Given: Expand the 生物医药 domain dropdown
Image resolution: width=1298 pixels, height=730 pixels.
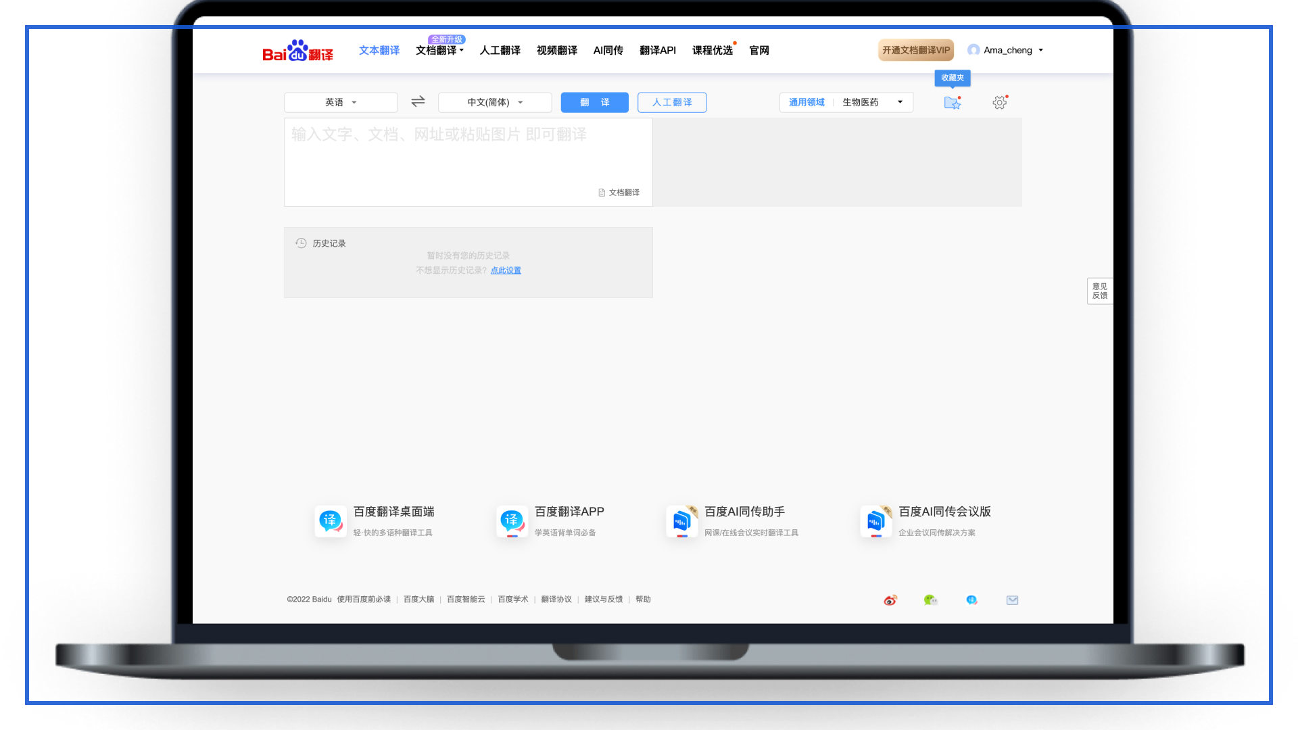Looking at the screenshot, I should pyautogui.click(x=872, y=102).
